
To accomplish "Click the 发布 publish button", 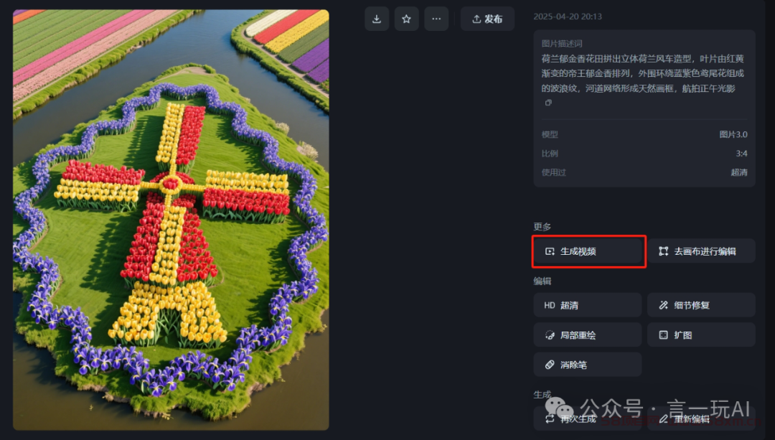I will click(487, 19).
